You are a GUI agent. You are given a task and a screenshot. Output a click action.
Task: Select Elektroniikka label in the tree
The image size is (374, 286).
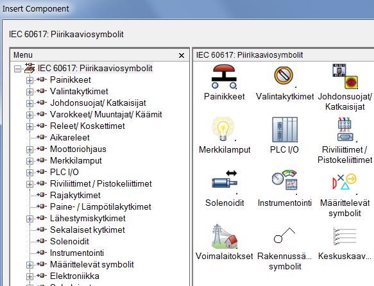74,276
